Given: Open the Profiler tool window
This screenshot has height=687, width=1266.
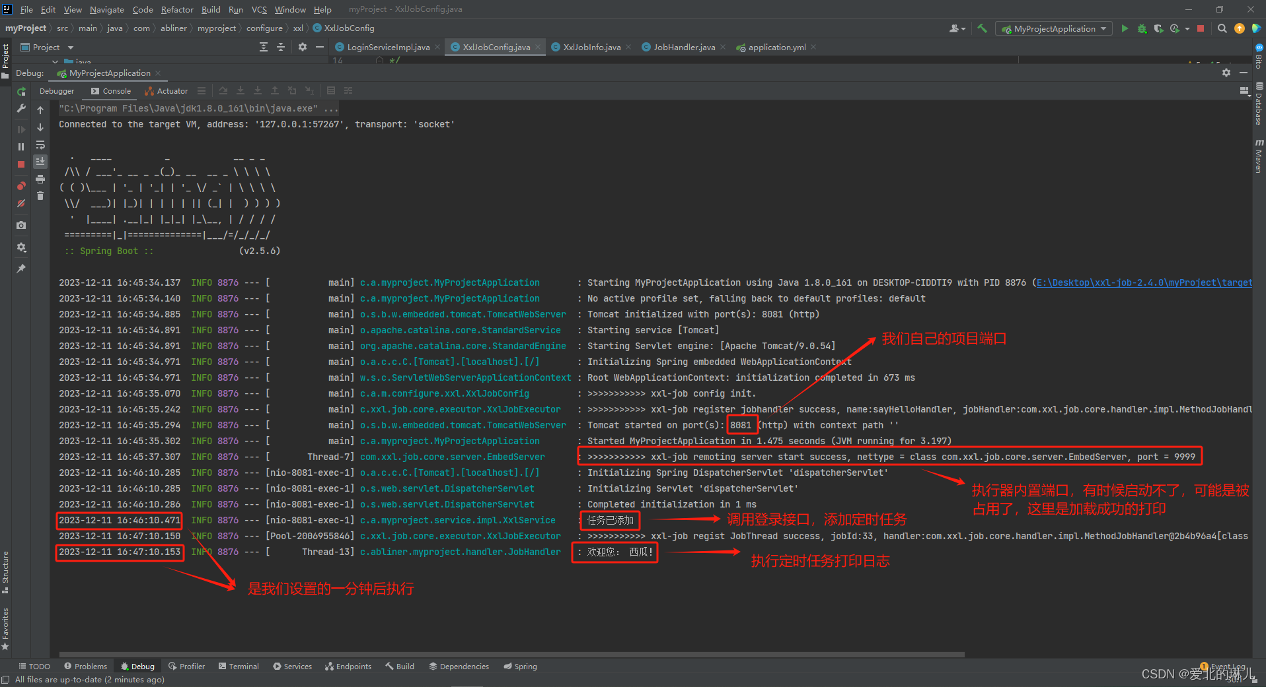Looking at the screenshot, I should (187, 667).
